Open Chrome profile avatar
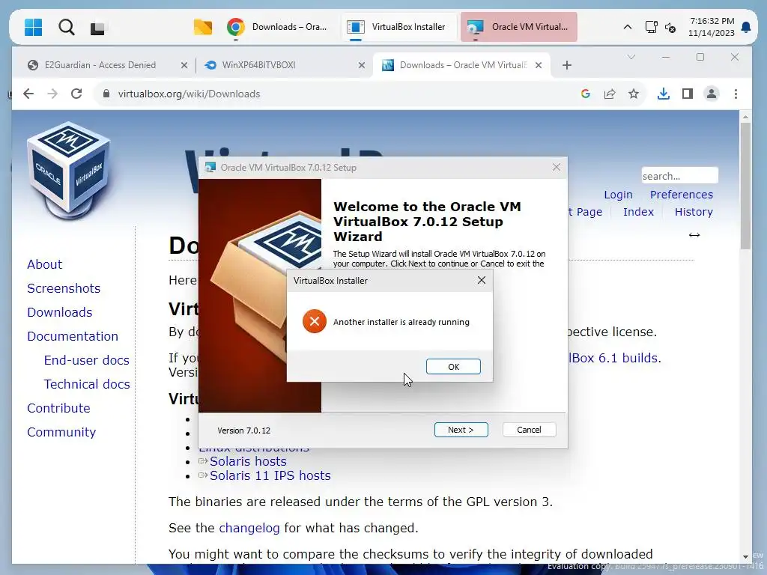This screenshot has width=767, height=575. [712, 94]
